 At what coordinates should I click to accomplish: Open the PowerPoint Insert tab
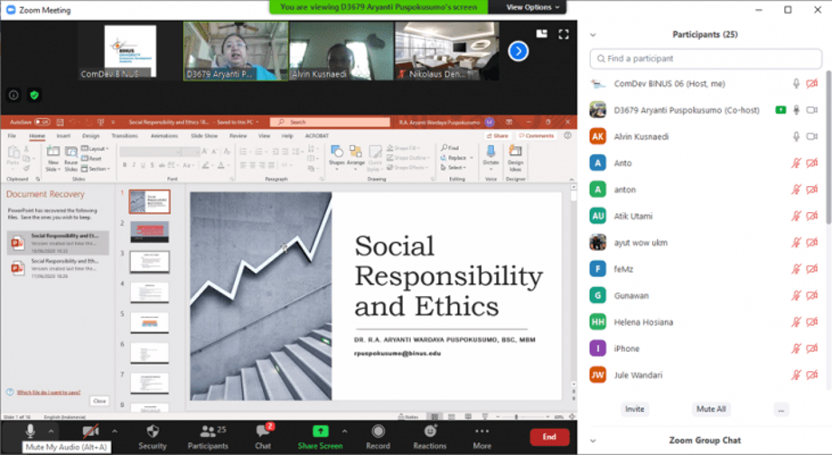point(64,136)
